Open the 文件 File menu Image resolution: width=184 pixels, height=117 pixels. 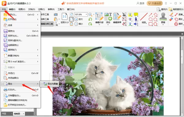click(4, 9)
